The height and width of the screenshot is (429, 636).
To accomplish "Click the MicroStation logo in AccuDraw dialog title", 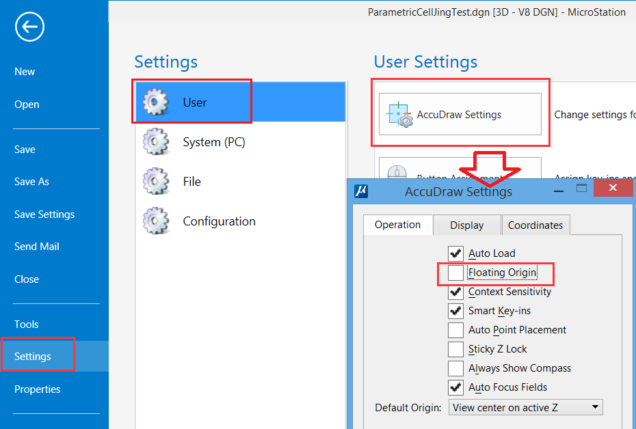I will (361, 191).
